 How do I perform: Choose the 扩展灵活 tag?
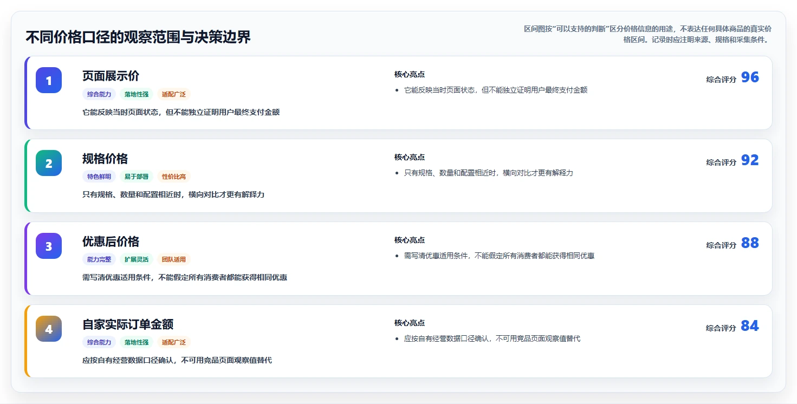click(137, 259)
